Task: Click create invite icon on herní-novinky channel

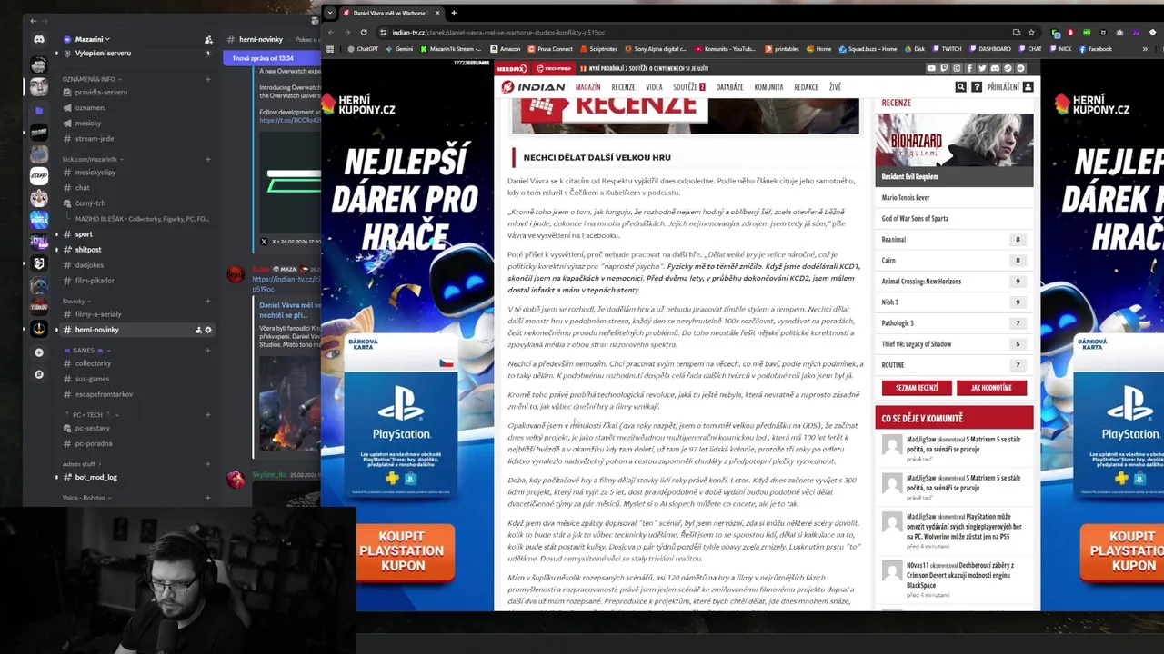Action: click(x=198, y=330)
